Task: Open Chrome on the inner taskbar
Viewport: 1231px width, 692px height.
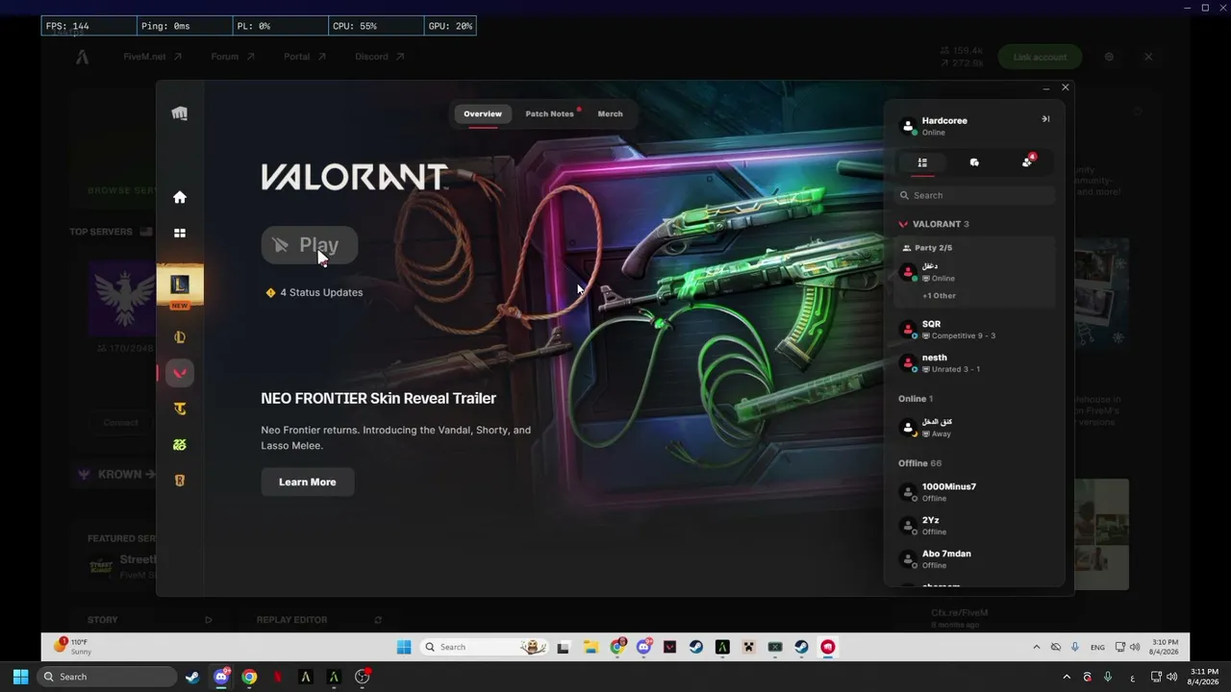Action: (x=617, y=647)
